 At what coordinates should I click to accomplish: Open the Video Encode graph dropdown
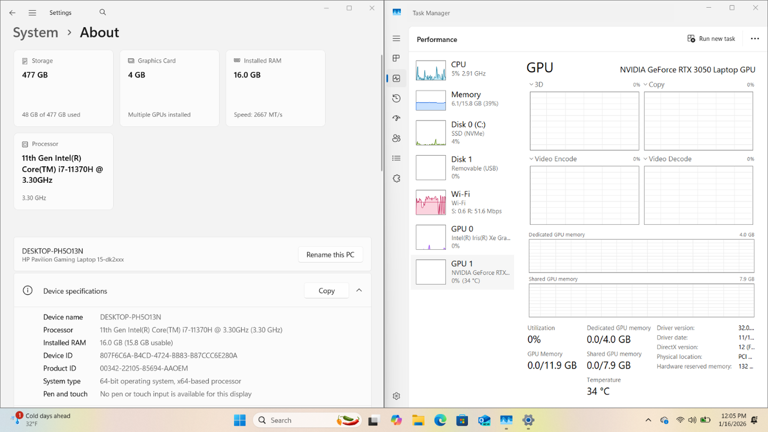pyautogui.click(x=531, y=159)
